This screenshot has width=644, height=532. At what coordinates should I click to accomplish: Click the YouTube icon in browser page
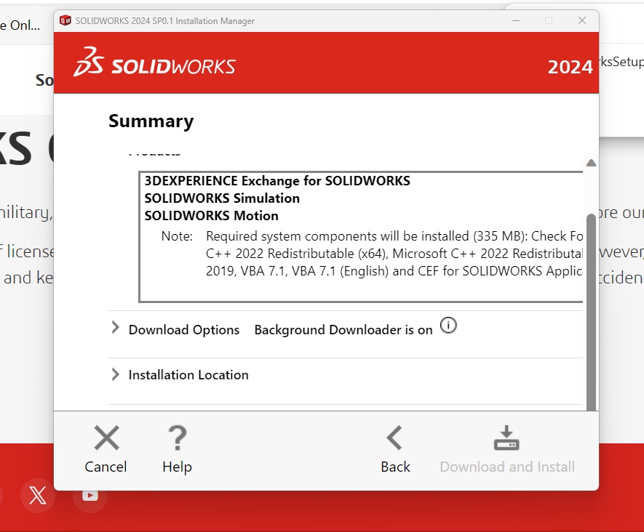point(90,496)
